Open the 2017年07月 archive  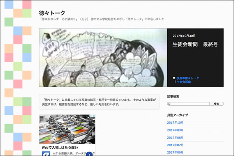[175, 145]
